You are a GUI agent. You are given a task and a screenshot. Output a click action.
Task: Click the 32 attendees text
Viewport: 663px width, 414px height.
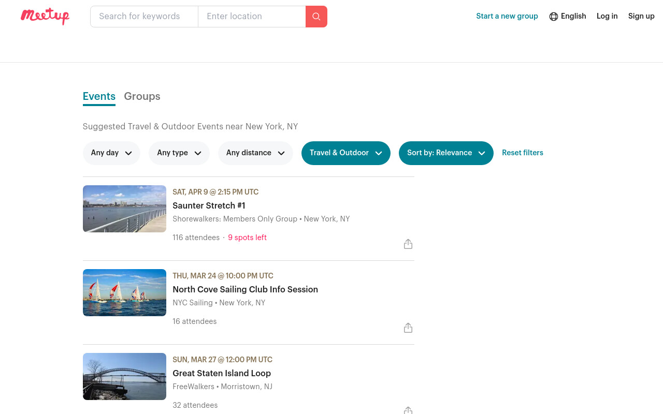click(x=195, y=405)
